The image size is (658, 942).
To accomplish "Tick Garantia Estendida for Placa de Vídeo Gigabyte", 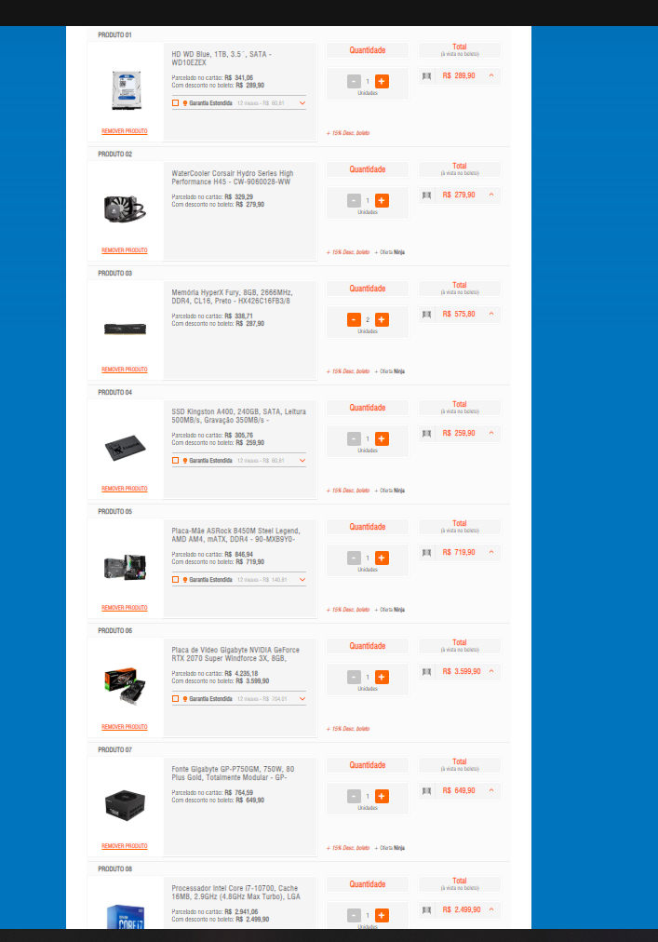I will [x=176, y=699].
